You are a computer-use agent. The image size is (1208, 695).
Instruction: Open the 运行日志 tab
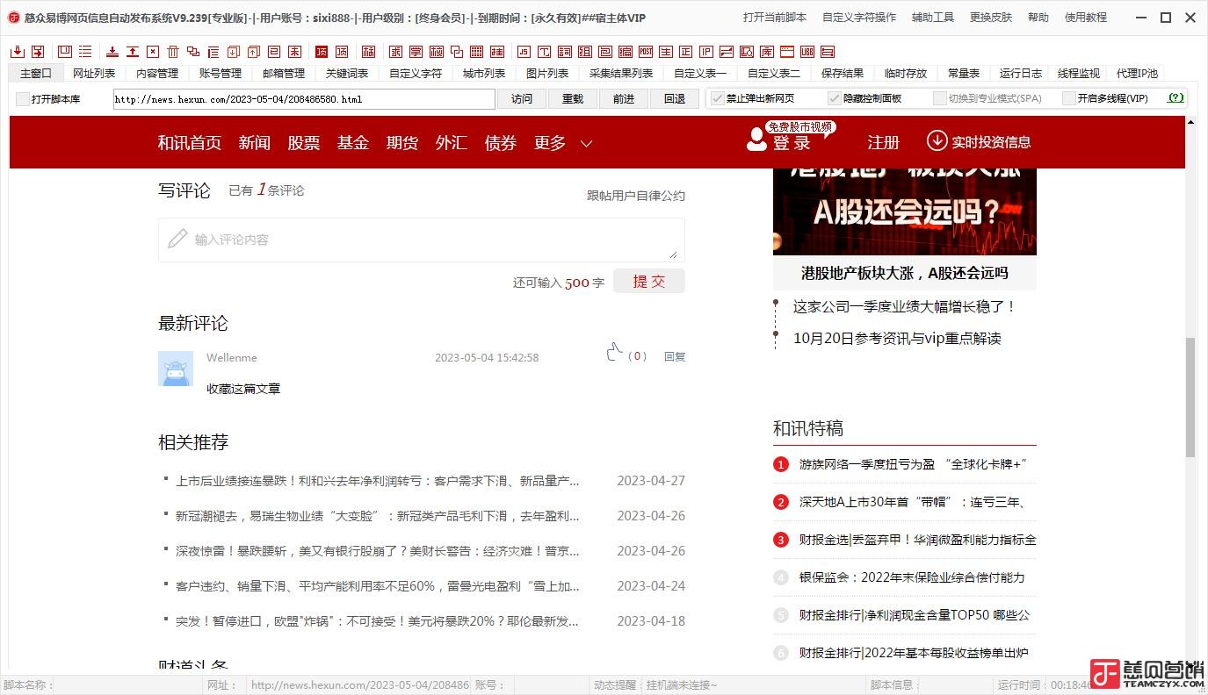(x=1021, y=74)
